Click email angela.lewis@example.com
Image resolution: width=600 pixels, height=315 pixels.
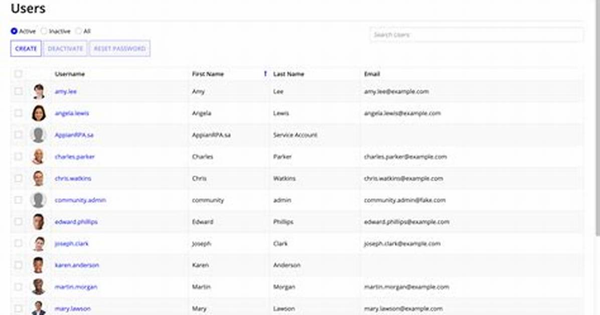402,113
